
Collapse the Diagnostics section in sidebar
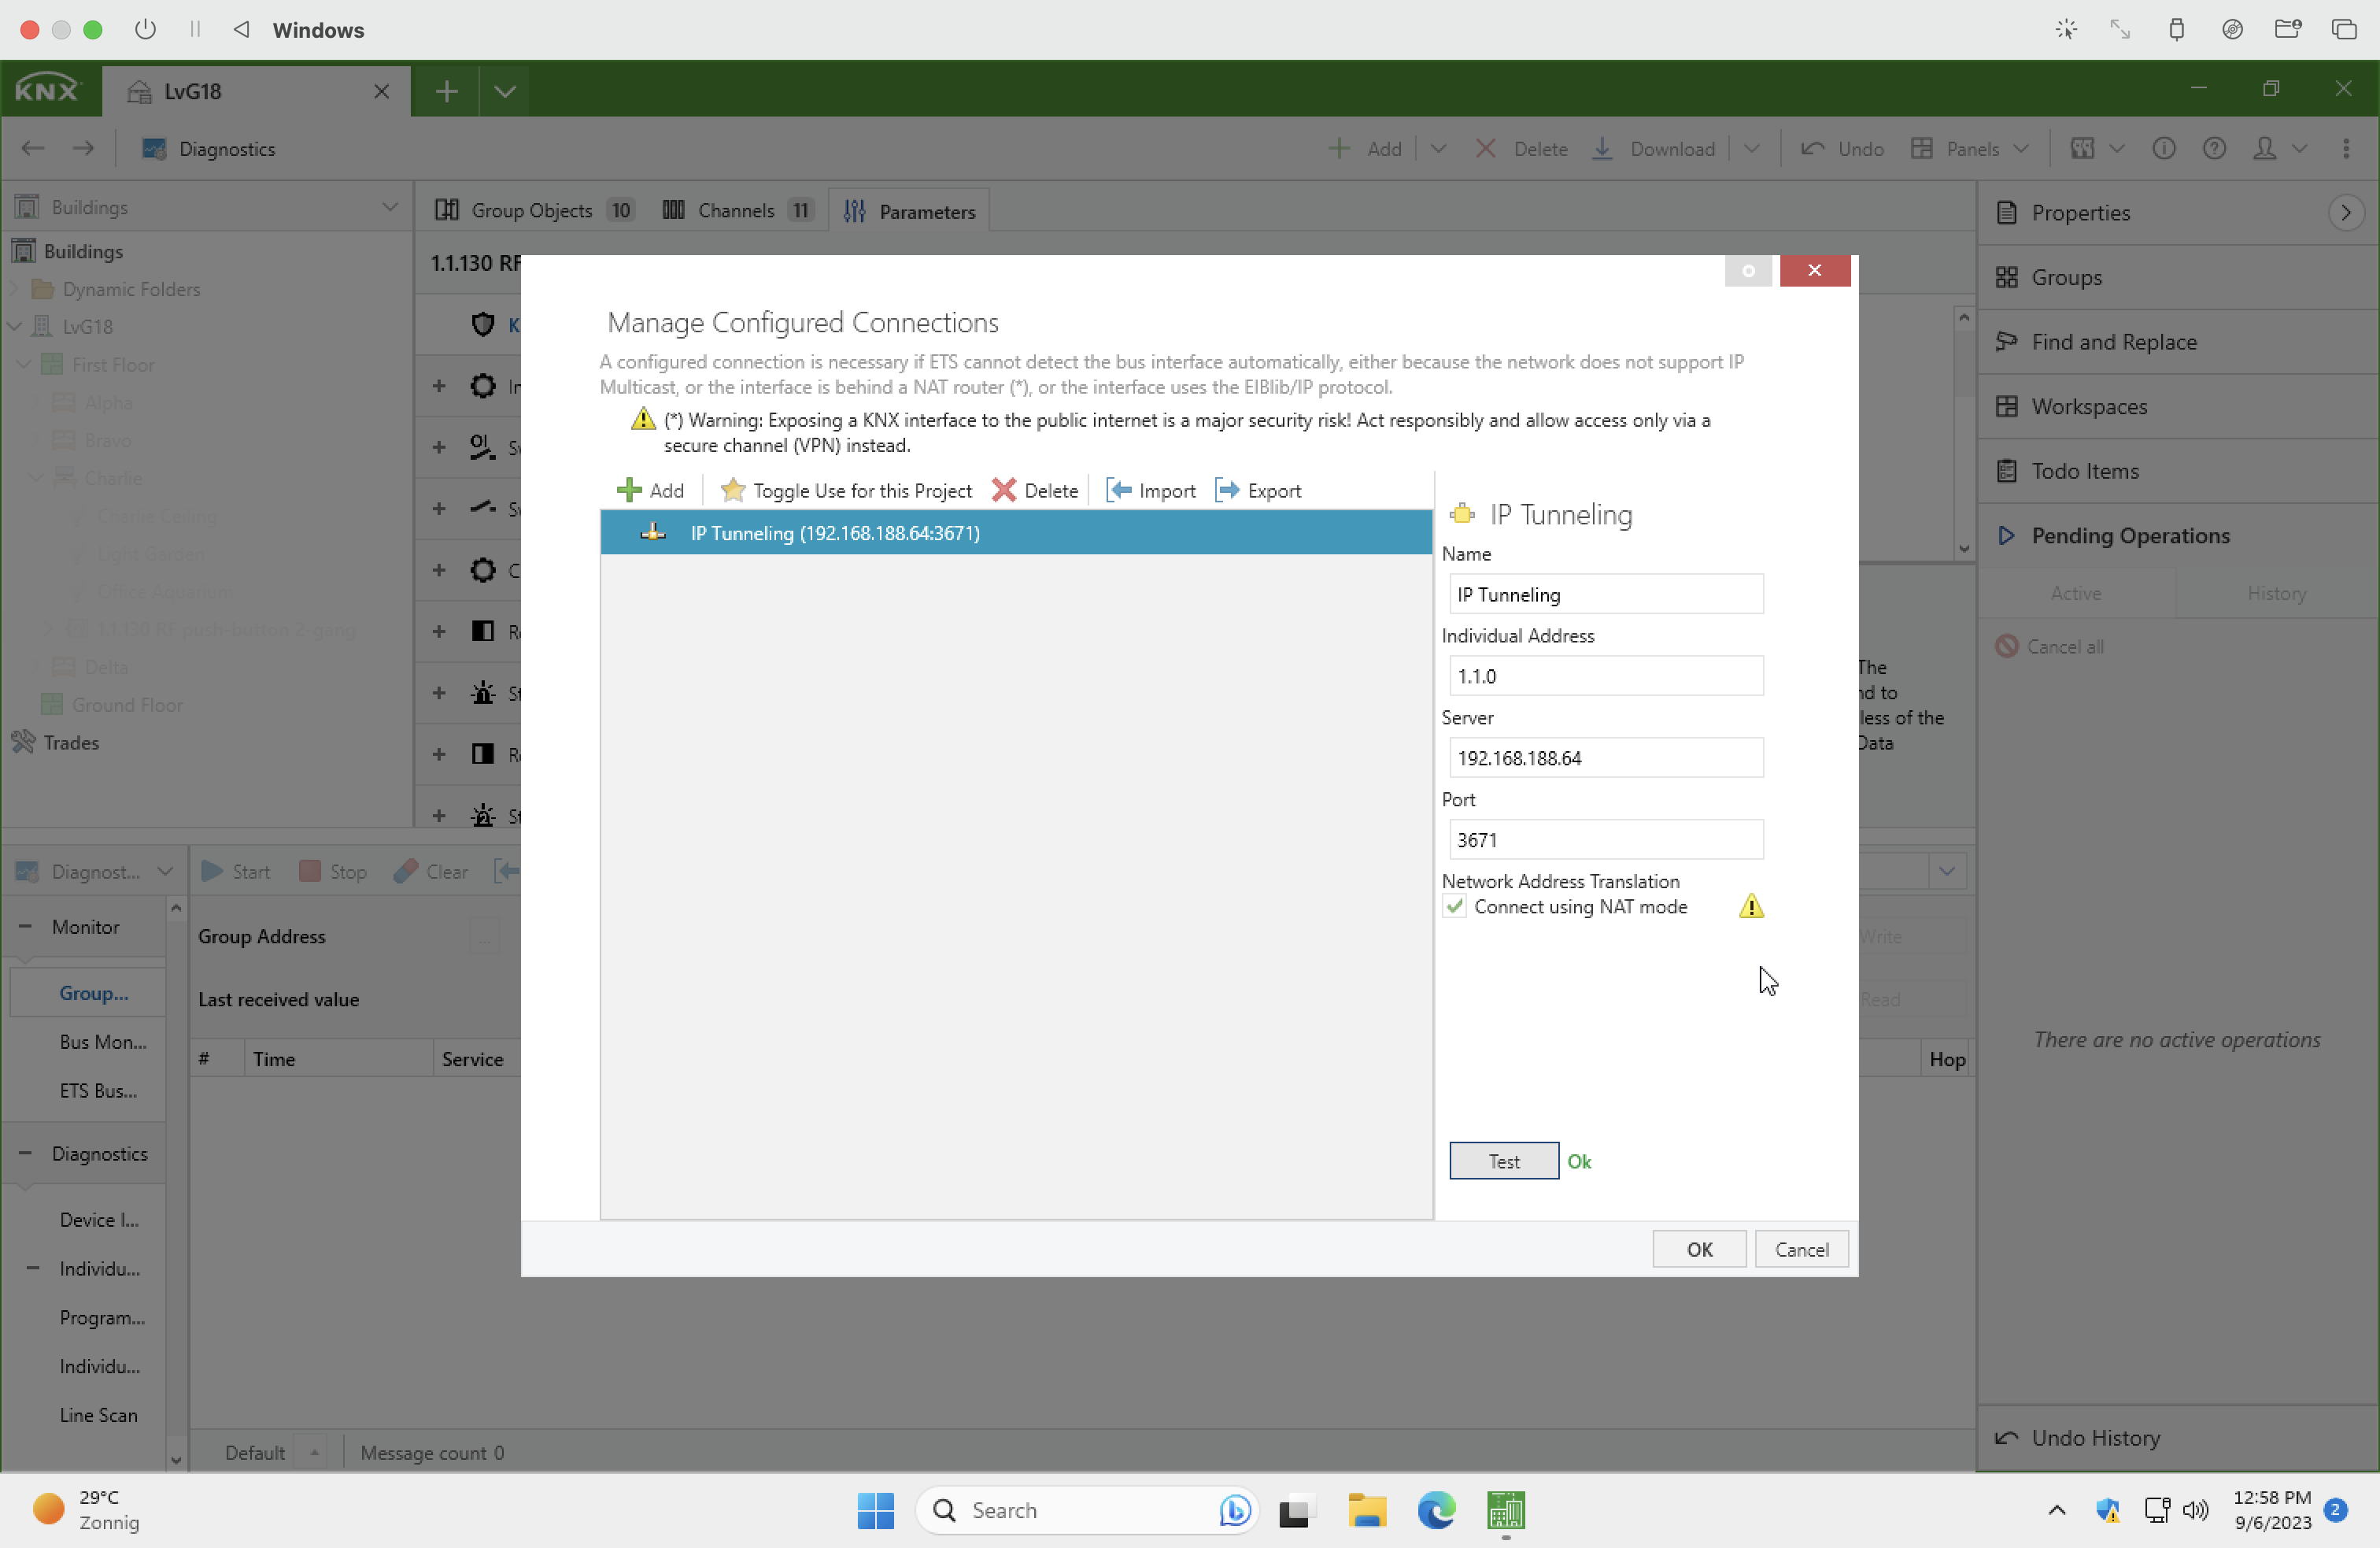tap(25, 1154)
